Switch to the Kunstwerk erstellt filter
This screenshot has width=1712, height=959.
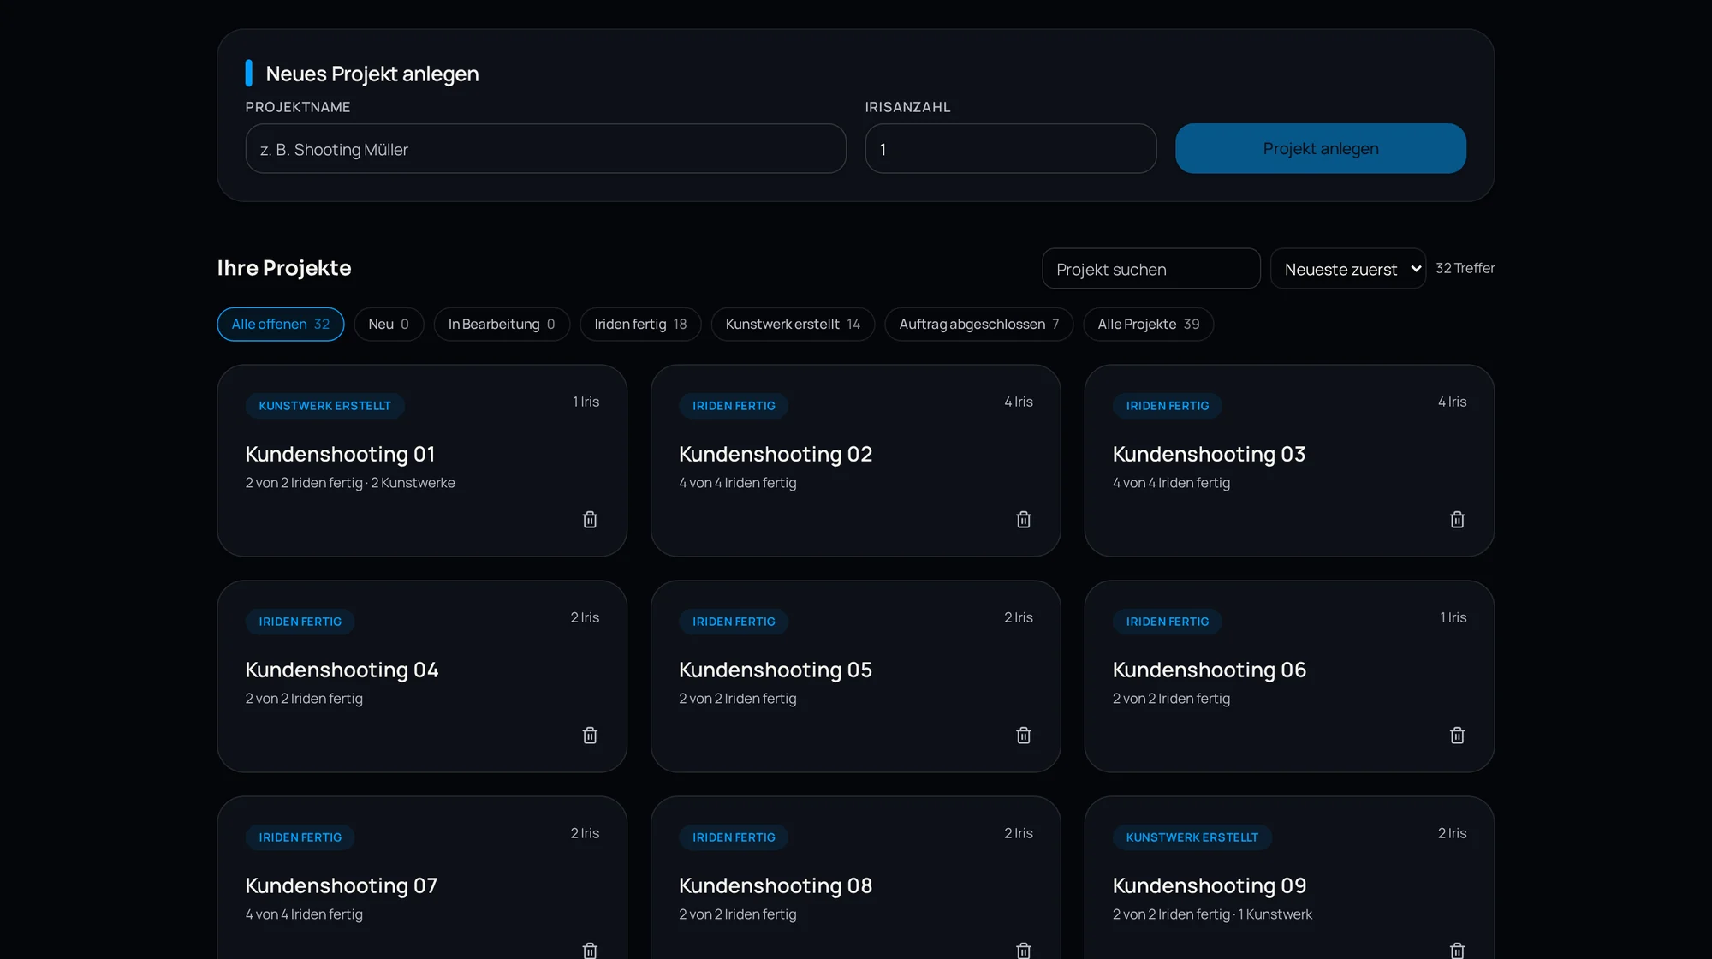coord(793,325)
